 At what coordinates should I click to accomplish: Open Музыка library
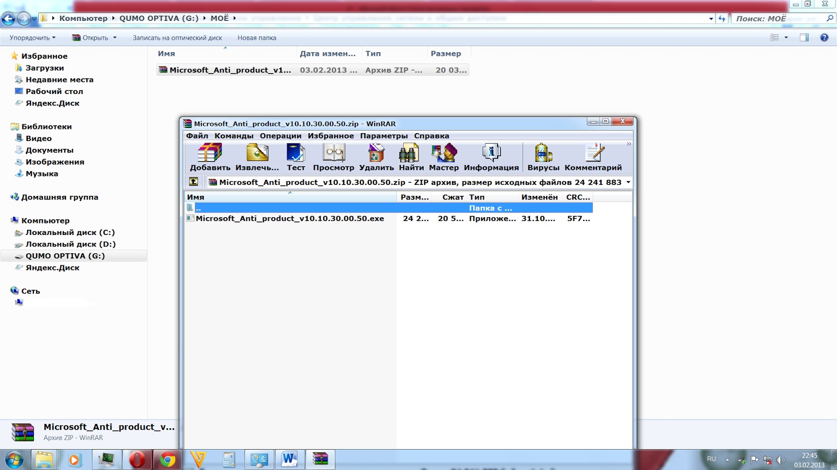coord(42,174)
